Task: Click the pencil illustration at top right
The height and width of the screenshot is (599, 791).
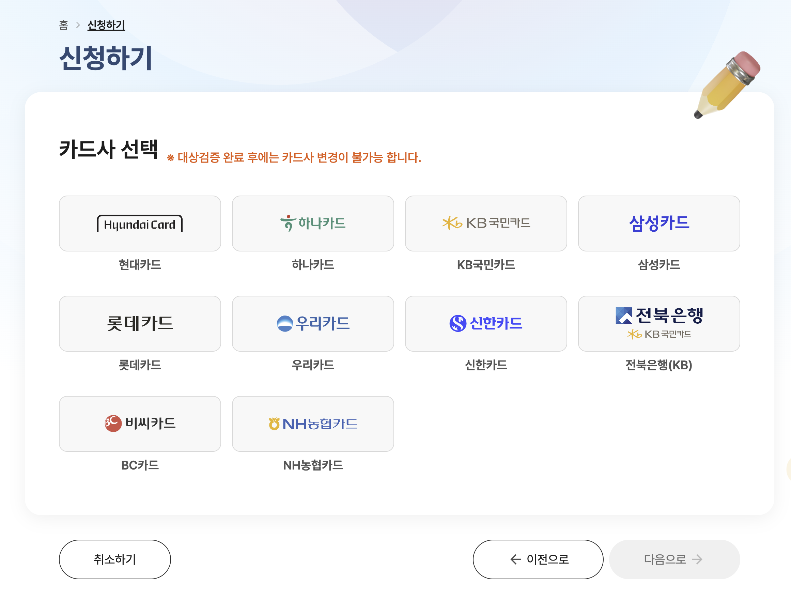Action: [x=727, y=85]
